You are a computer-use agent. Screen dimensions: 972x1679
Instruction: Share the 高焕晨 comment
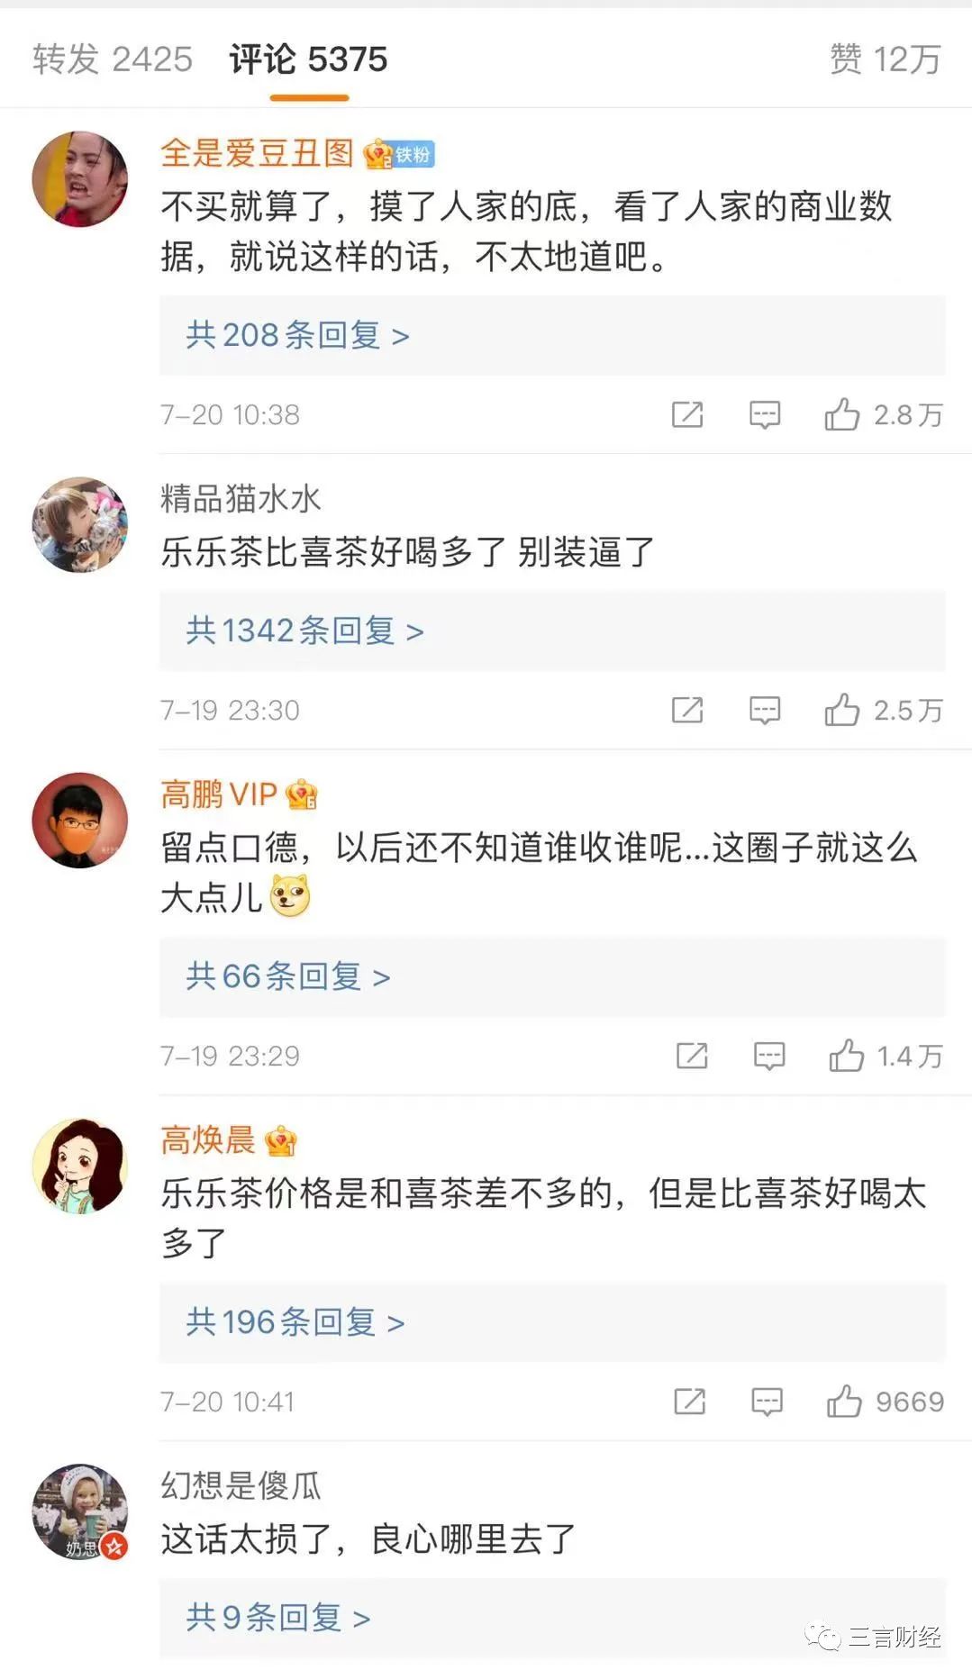[690, 1402]
